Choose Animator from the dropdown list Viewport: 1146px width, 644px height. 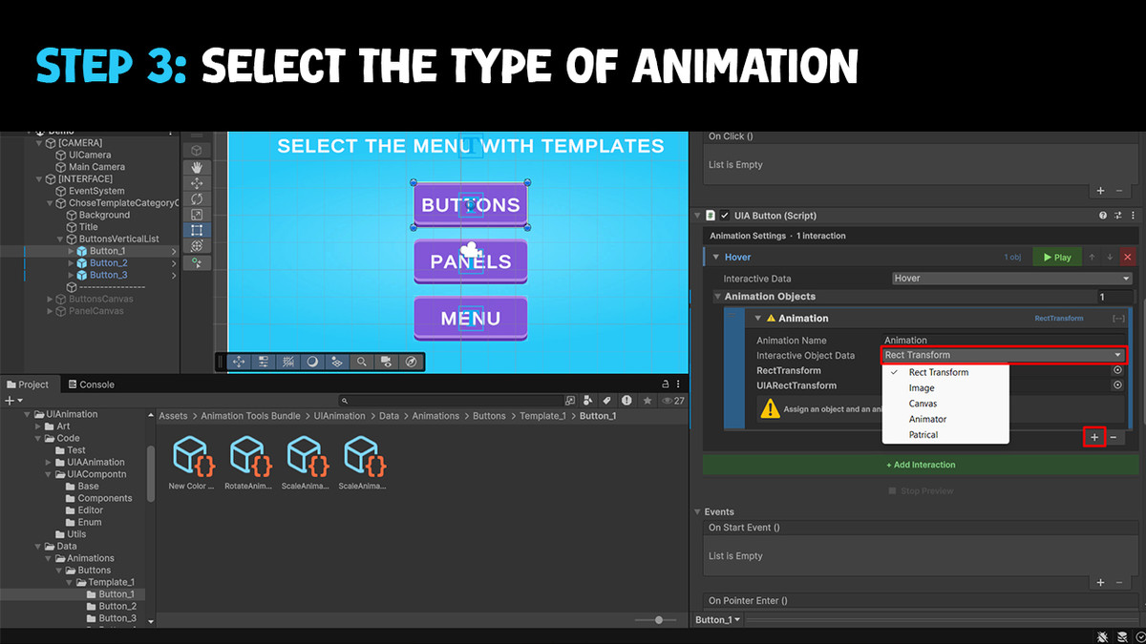pos(927,419)
